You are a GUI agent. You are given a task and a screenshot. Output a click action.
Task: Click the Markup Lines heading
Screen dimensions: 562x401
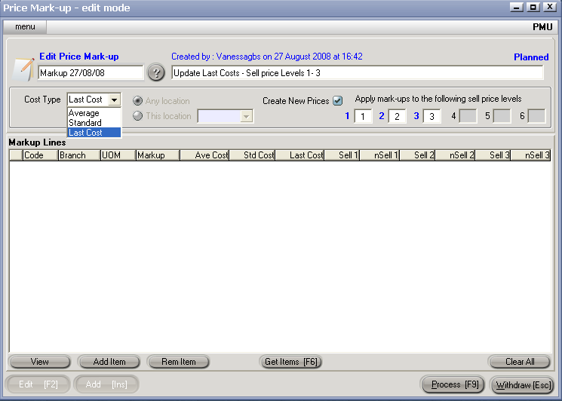click(37, 142)
